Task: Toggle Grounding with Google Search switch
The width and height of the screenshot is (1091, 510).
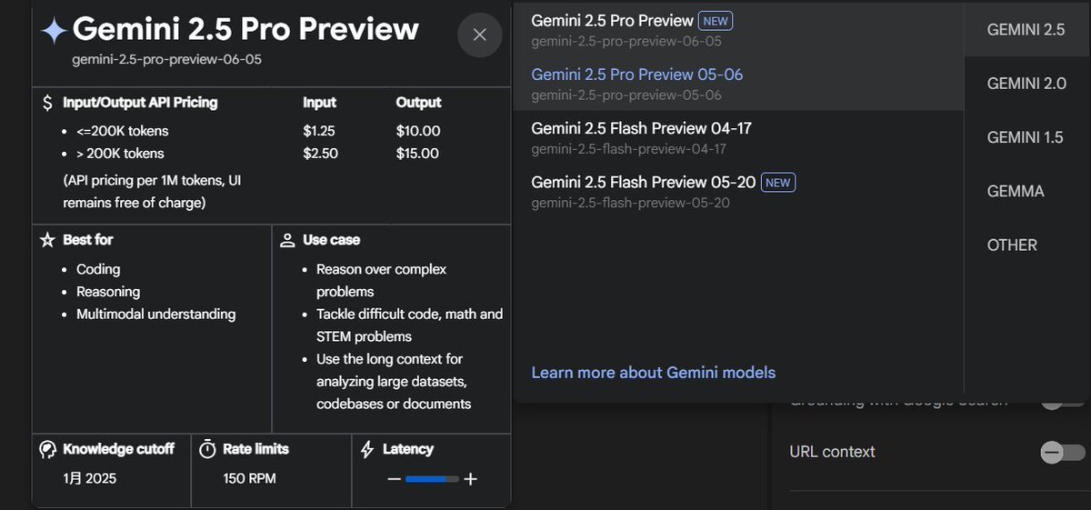Action: click(x=1062, y=401)
